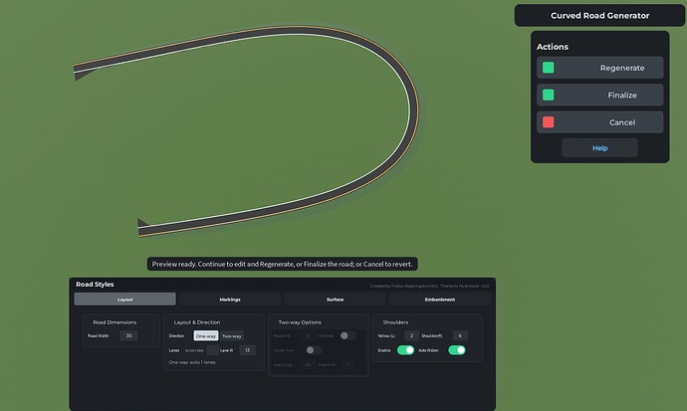This screenshot has height=411, width=687.
Task: Select the One-way direction option
Action: coord(206,335)
